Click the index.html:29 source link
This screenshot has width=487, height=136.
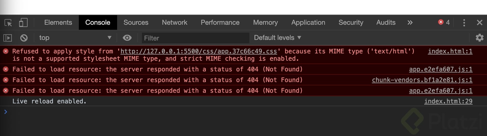point(448,101)
